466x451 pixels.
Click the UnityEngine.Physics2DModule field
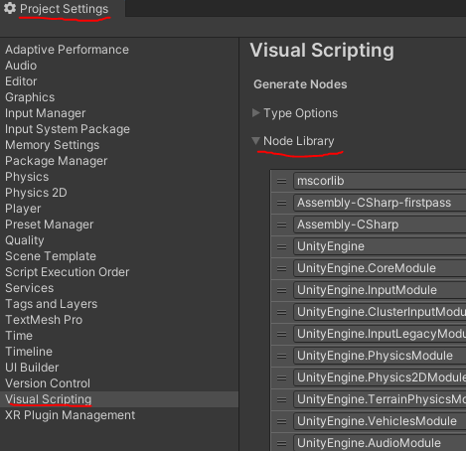(x=380, y=377)
